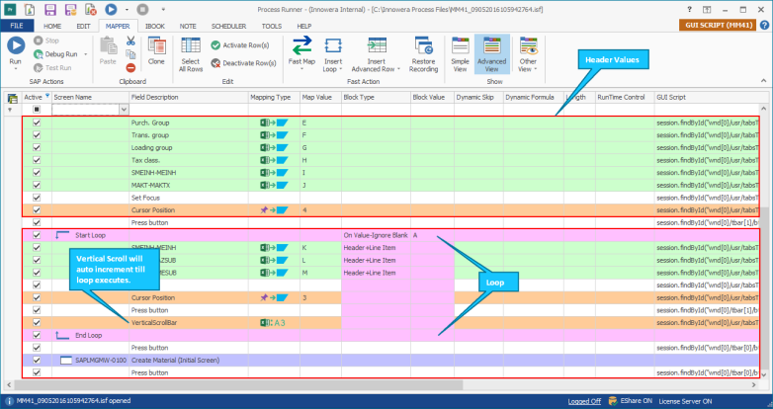Screen dimensions: 773x409
Task: Click the Fast Map icon
Action: pos(301,46)
